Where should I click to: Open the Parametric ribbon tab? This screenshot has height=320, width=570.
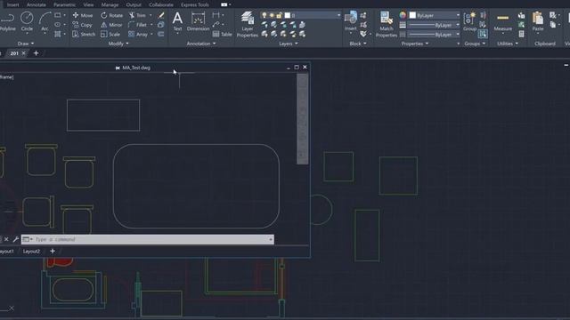click(65, 4)
